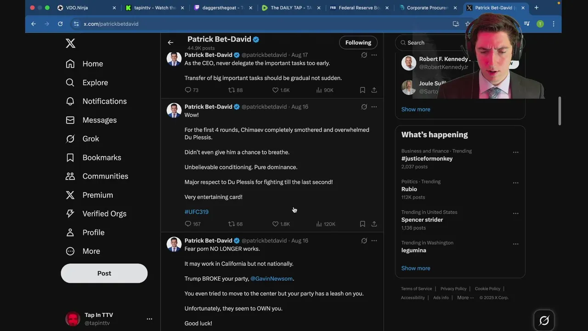This screenshot has width=588, height=331.
Task: Click the @GavinNewsom mention
Action: (271, 279)
